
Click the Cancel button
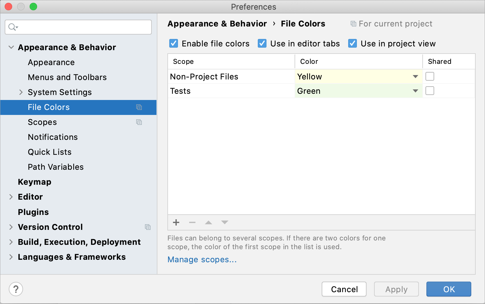tap(344, 289)
